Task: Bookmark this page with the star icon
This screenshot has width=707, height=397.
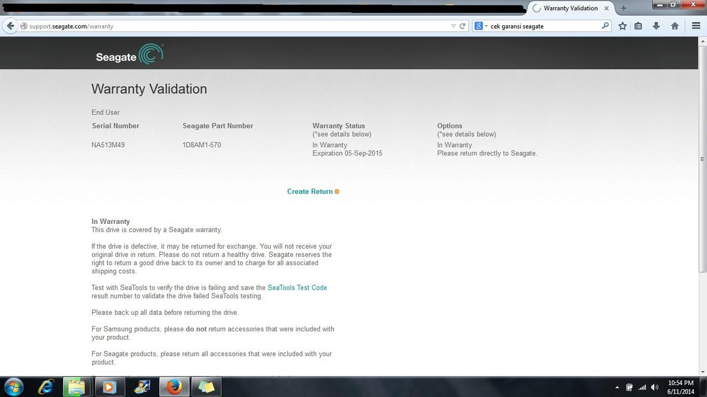Action: click(622, 26)
